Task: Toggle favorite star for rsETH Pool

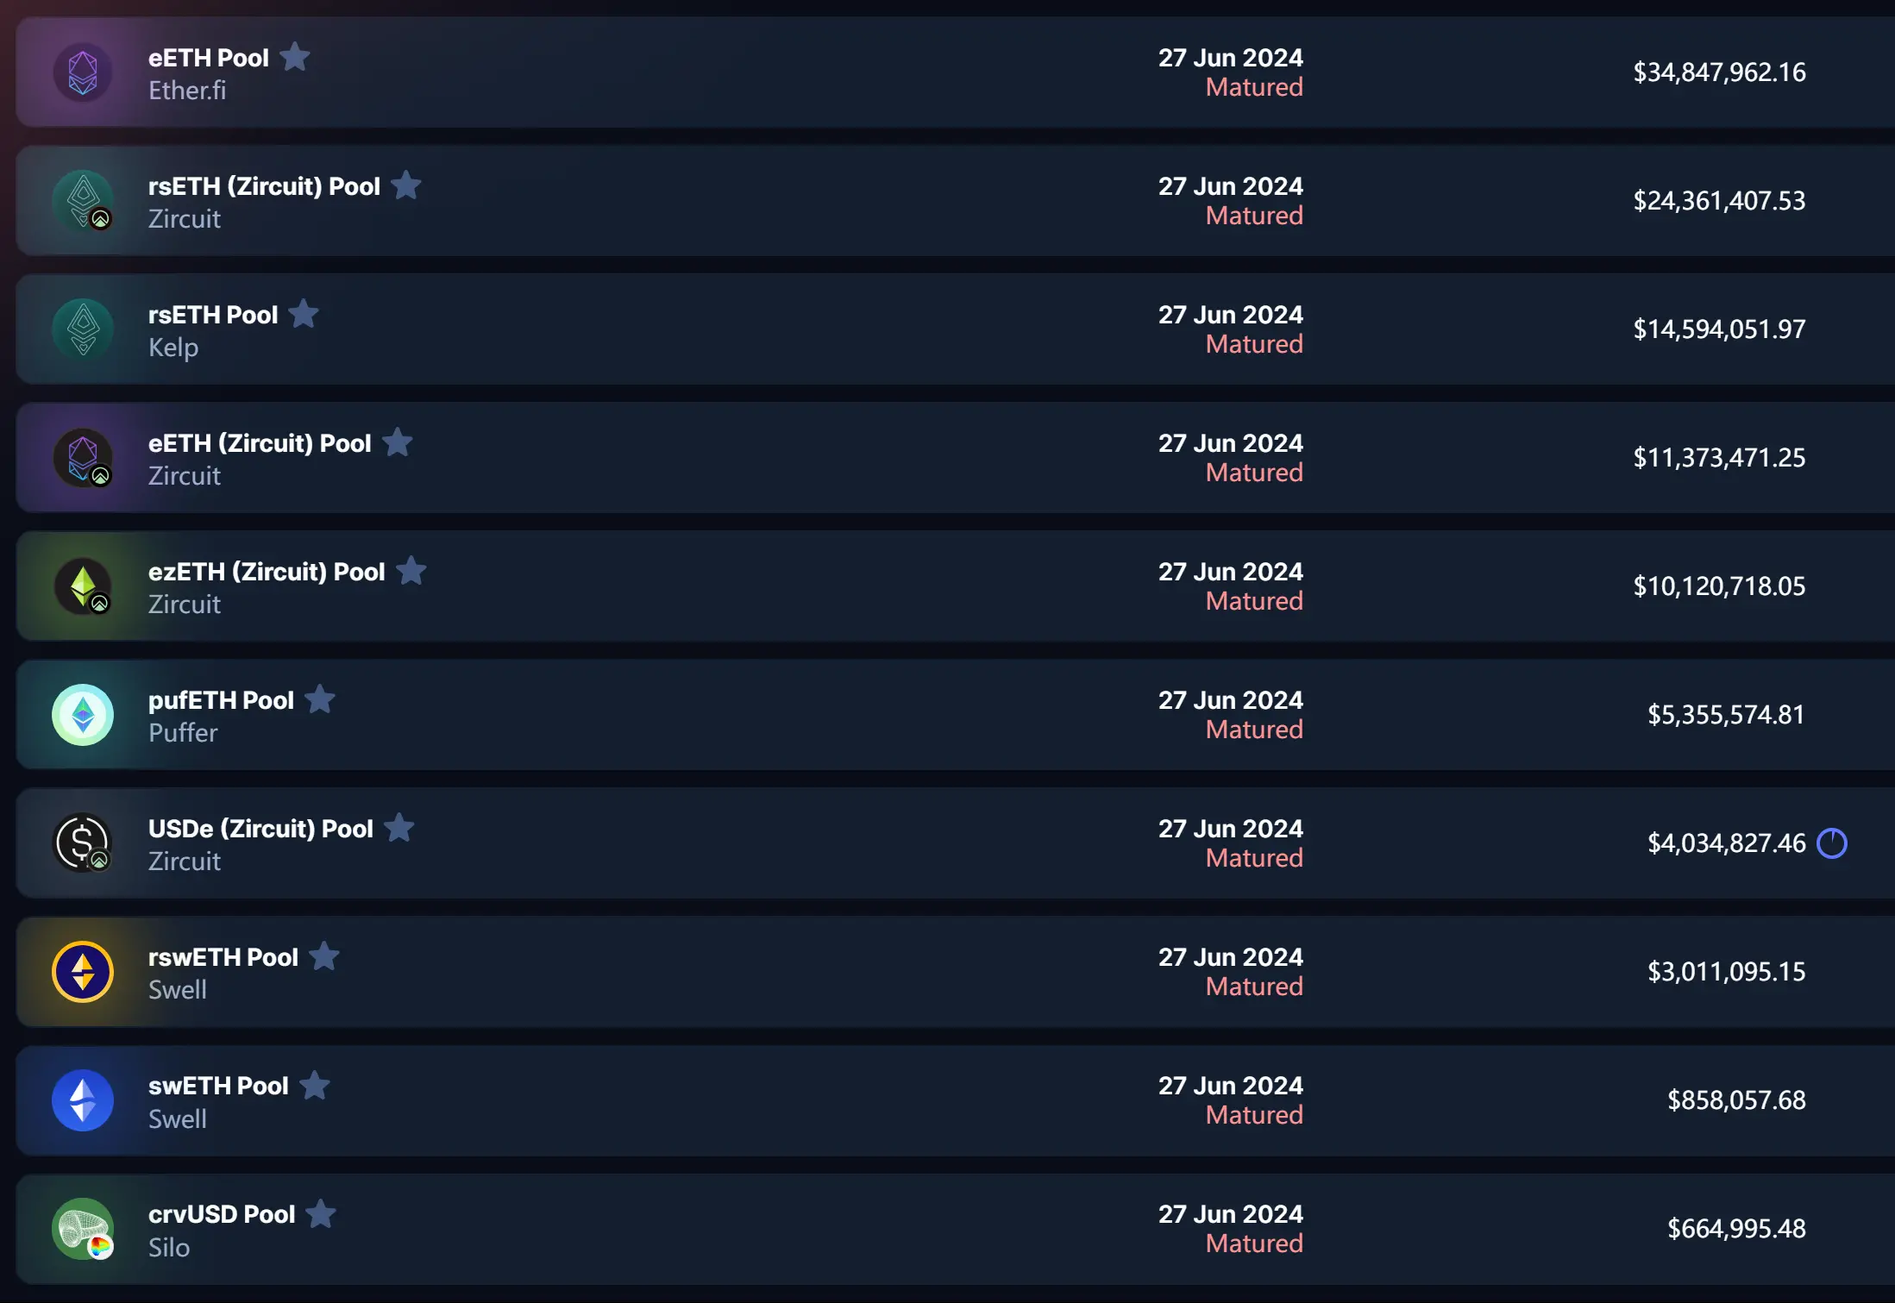Action: [x=304, y=315]
